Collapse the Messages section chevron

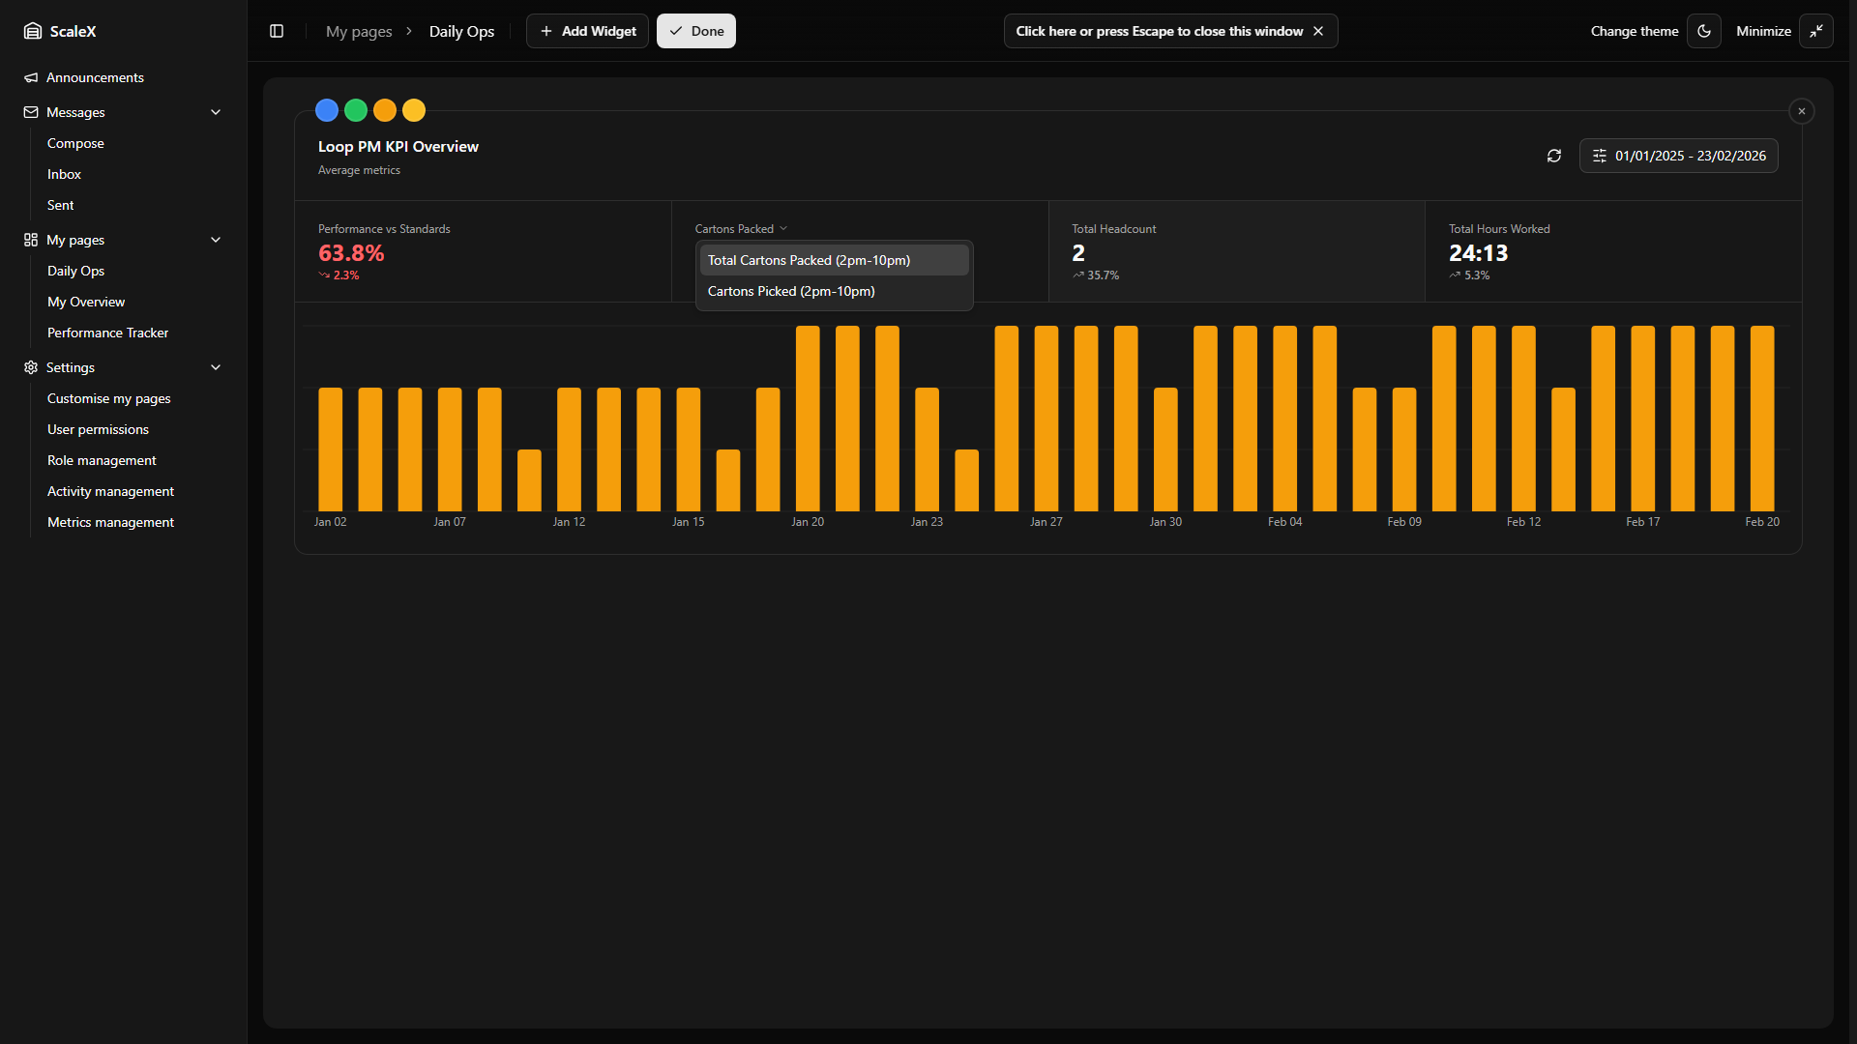click(216, 112)
